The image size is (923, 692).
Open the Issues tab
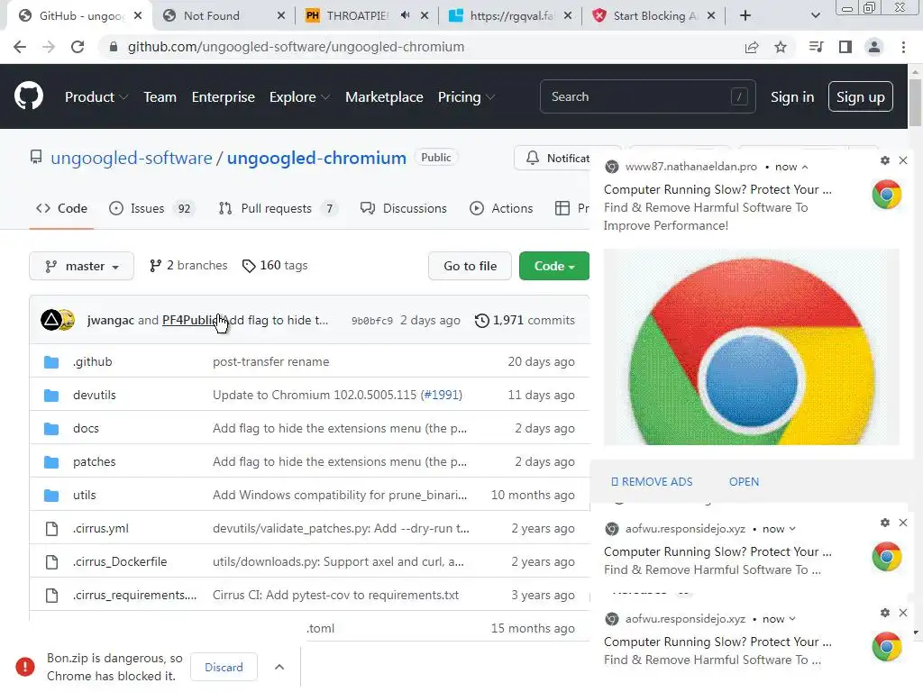(x=151, y=208)
